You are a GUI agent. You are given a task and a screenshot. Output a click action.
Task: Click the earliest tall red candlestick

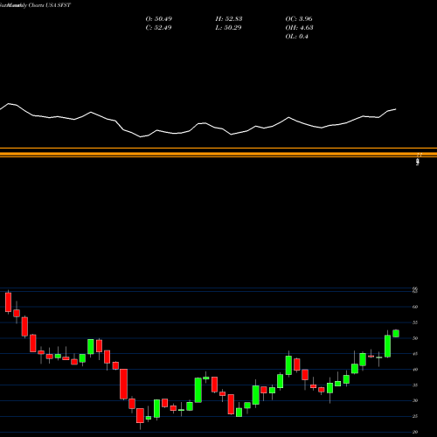click(8, 302)
